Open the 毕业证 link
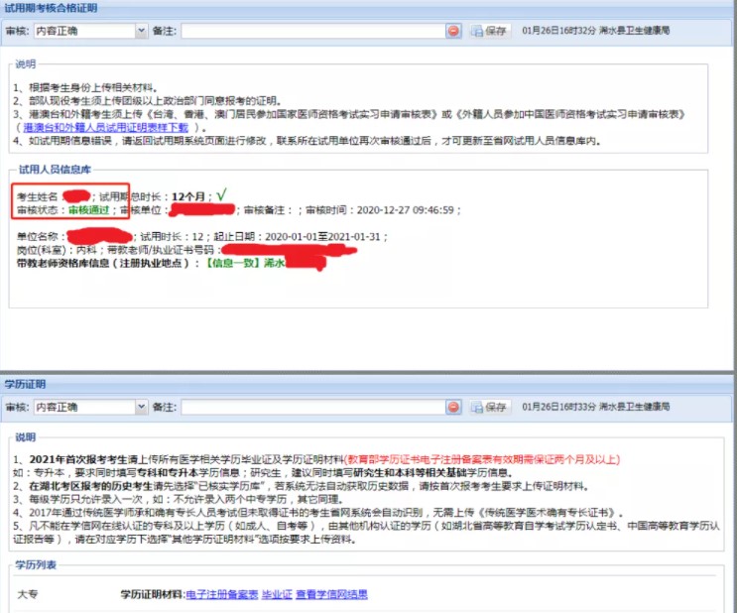This screenshot has height=613, width=737. (277, 594)
